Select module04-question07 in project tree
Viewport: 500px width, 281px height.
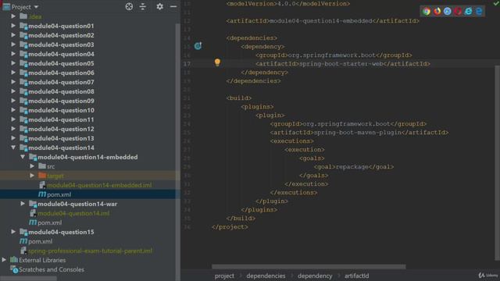point(61,82)
